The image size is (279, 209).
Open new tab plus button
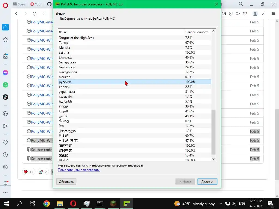click(222, 4)
